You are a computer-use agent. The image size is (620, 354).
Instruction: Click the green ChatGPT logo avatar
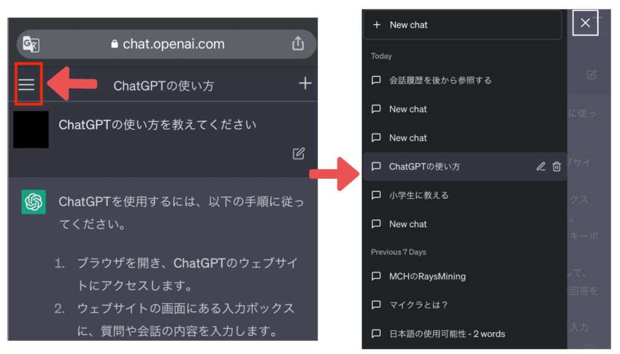pos(34,202)
